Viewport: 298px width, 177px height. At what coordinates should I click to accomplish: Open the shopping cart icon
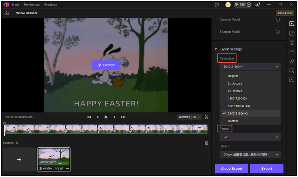[228, 5]
